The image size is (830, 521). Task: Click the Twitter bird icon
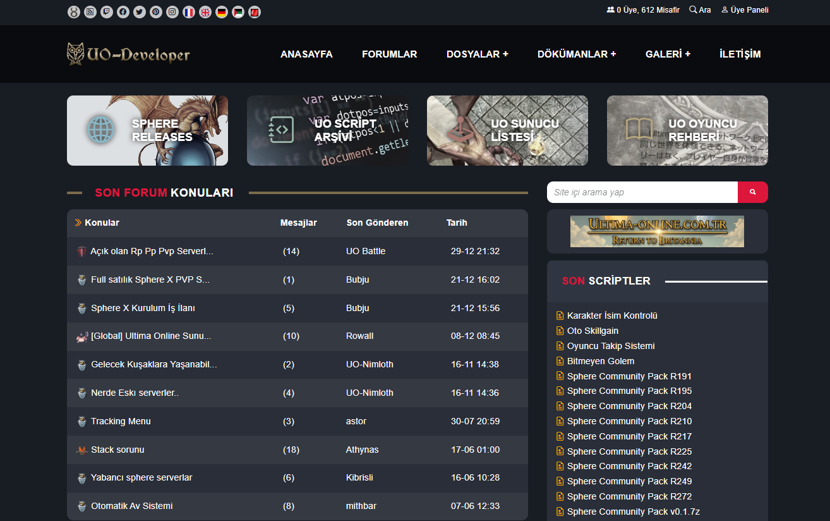[140, 12]
